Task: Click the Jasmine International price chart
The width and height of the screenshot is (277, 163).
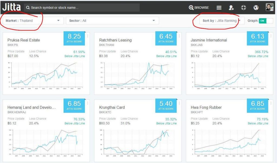Action: (229, 76)
